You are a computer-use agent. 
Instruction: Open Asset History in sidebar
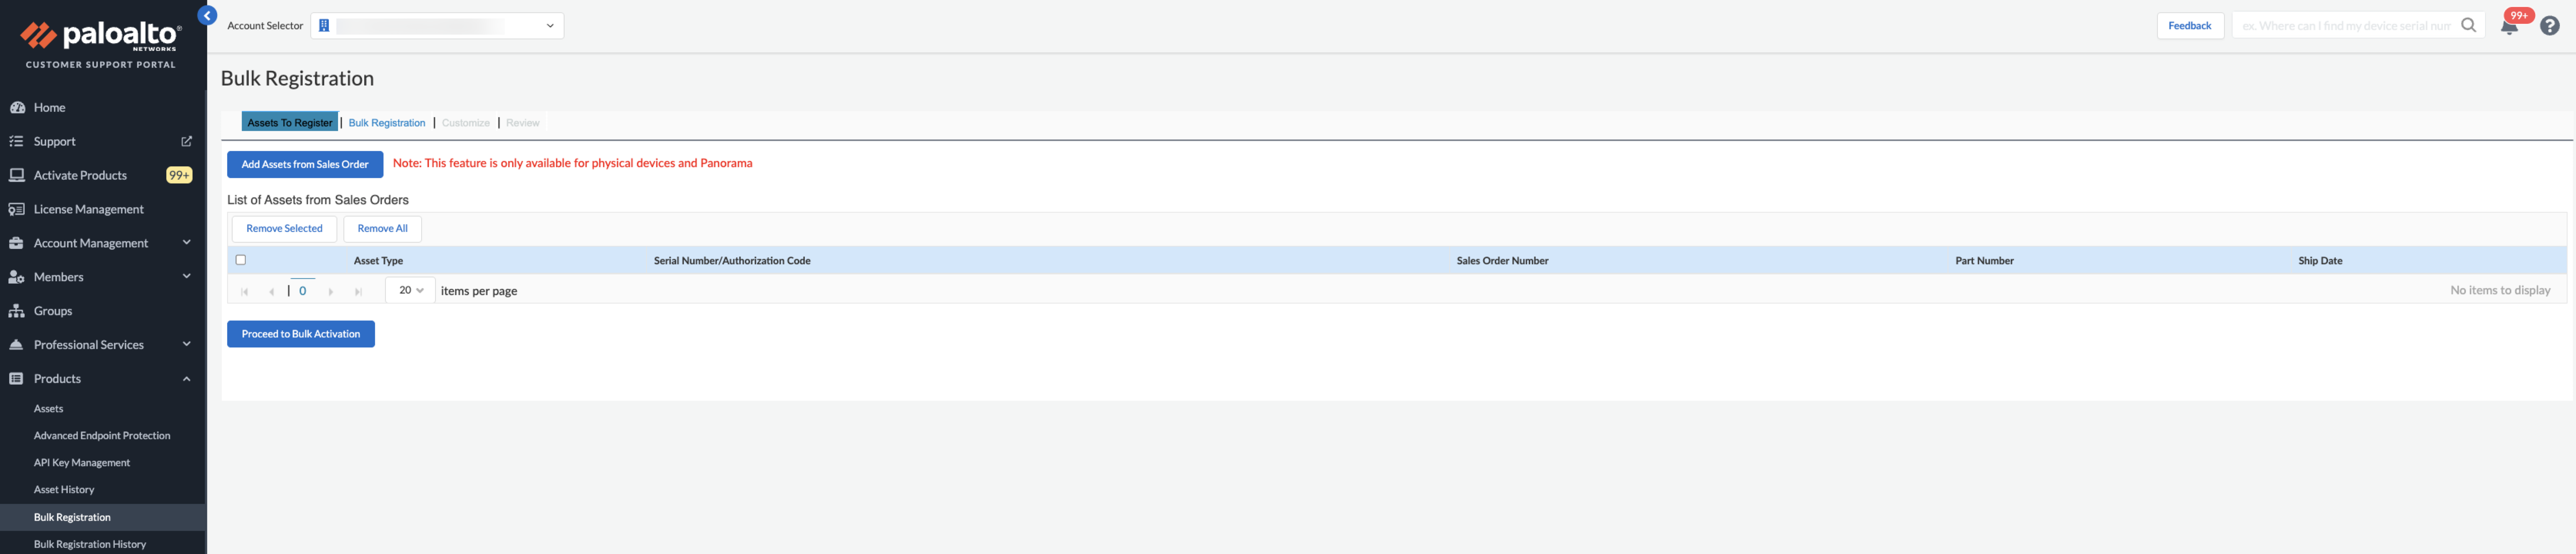tap(64, 490)
